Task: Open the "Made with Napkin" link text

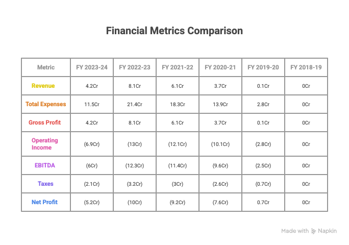Action: click(309, 231)
